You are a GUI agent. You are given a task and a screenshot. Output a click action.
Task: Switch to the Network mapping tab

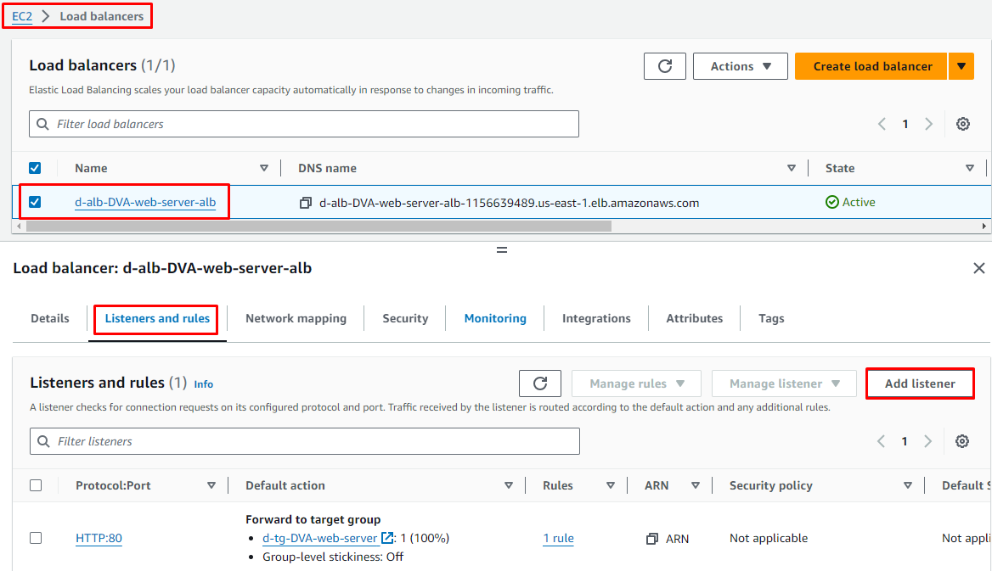click(296, 318)
